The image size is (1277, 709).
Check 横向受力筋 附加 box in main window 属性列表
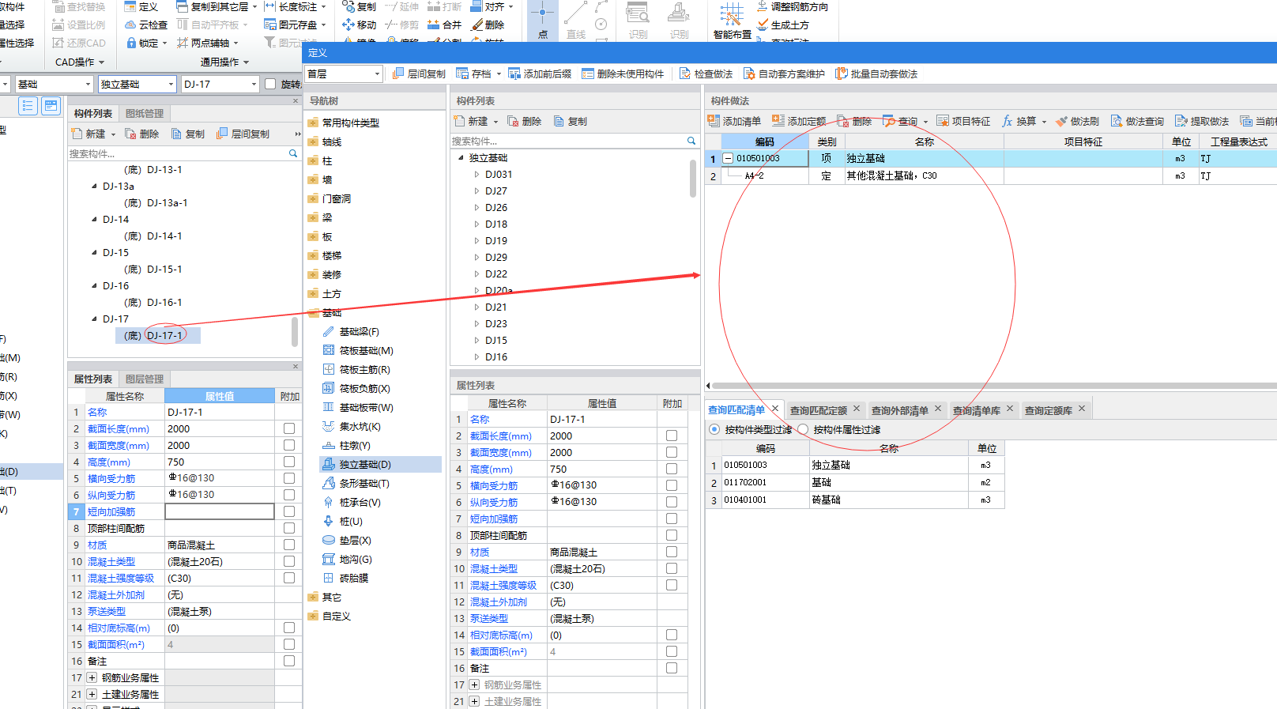pyautogui.click(x=288, y=478)
